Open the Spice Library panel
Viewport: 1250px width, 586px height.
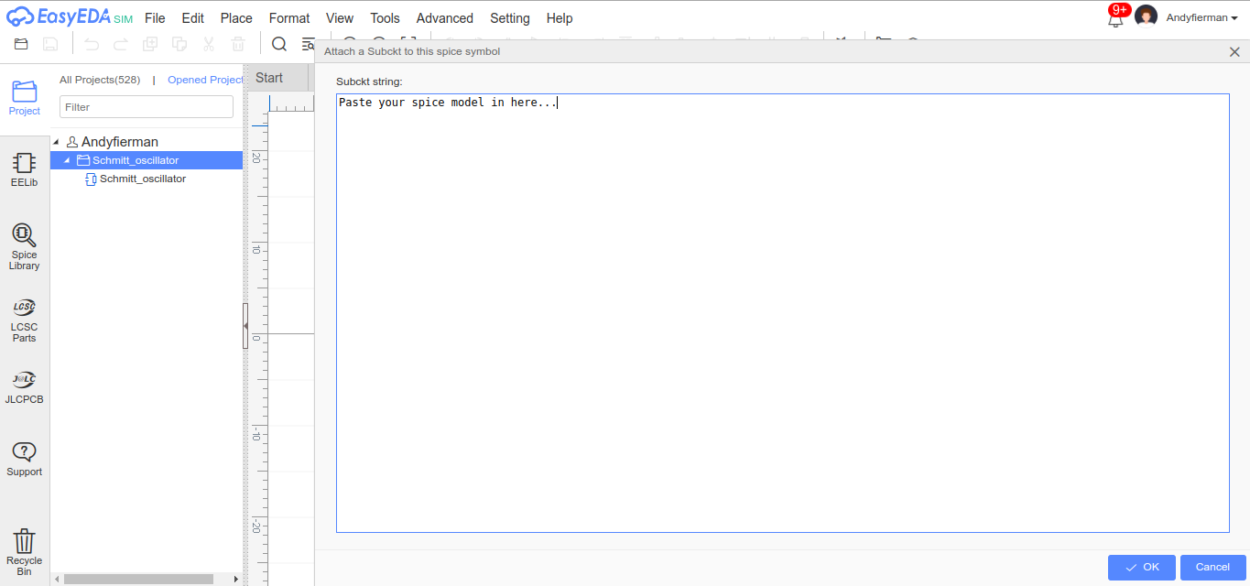point(25,246)
